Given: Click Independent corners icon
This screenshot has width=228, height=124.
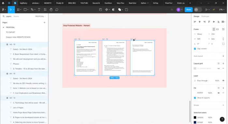Looking at the screenshot, I should (223, 44).
